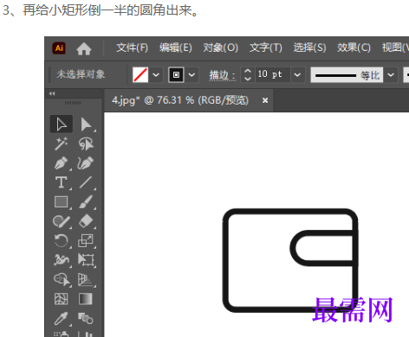The width and height of the screenshot is (409, 337).
Task: Open the 文字(T) menu
Action: tap(266, 48)
